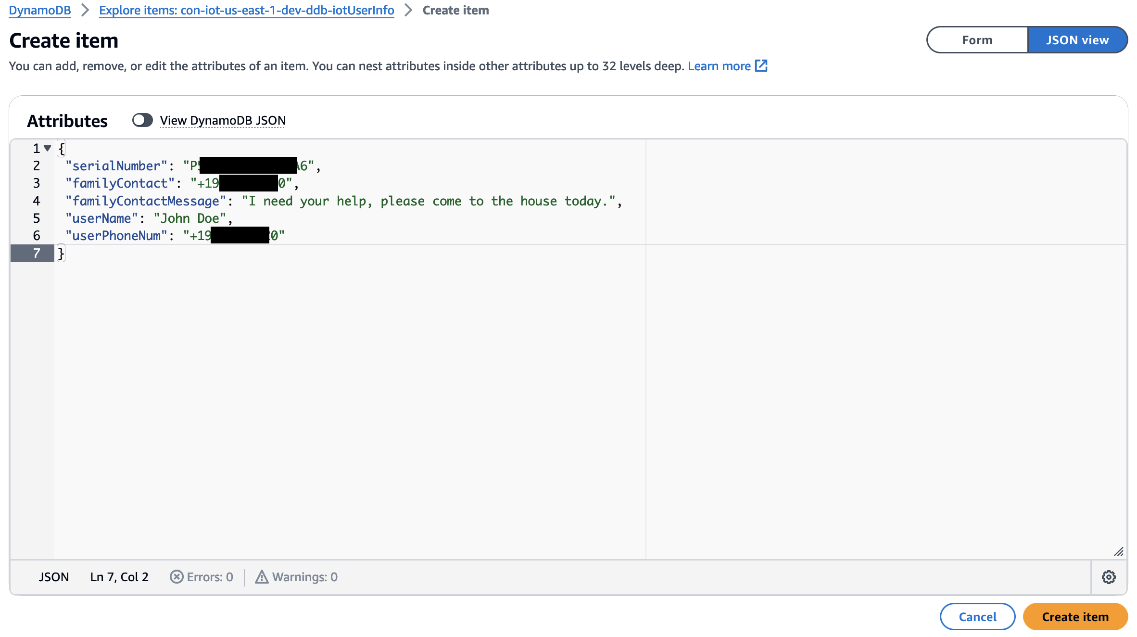Click the JSON indicator in status bar
This screenshot has height=637, width=1137.
click(x=53, y=577)
